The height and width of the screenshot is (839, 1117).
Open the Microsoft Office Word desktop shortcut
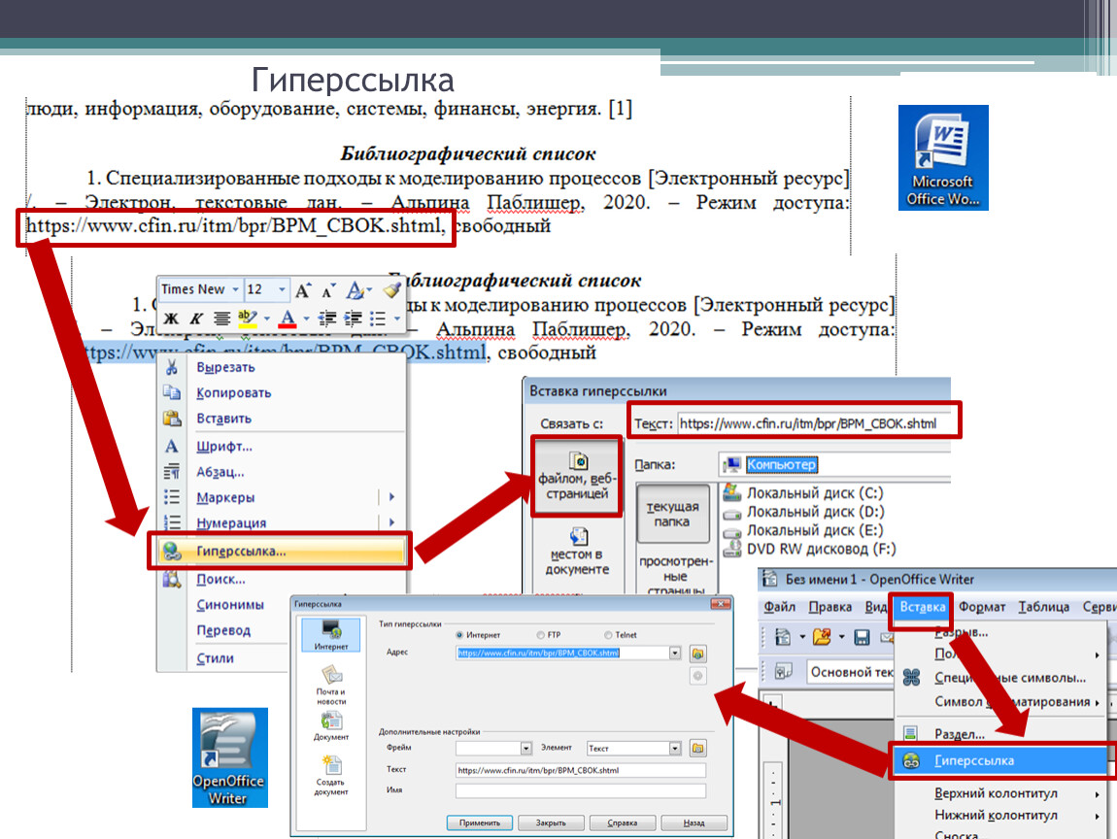(x=942, y=155)
